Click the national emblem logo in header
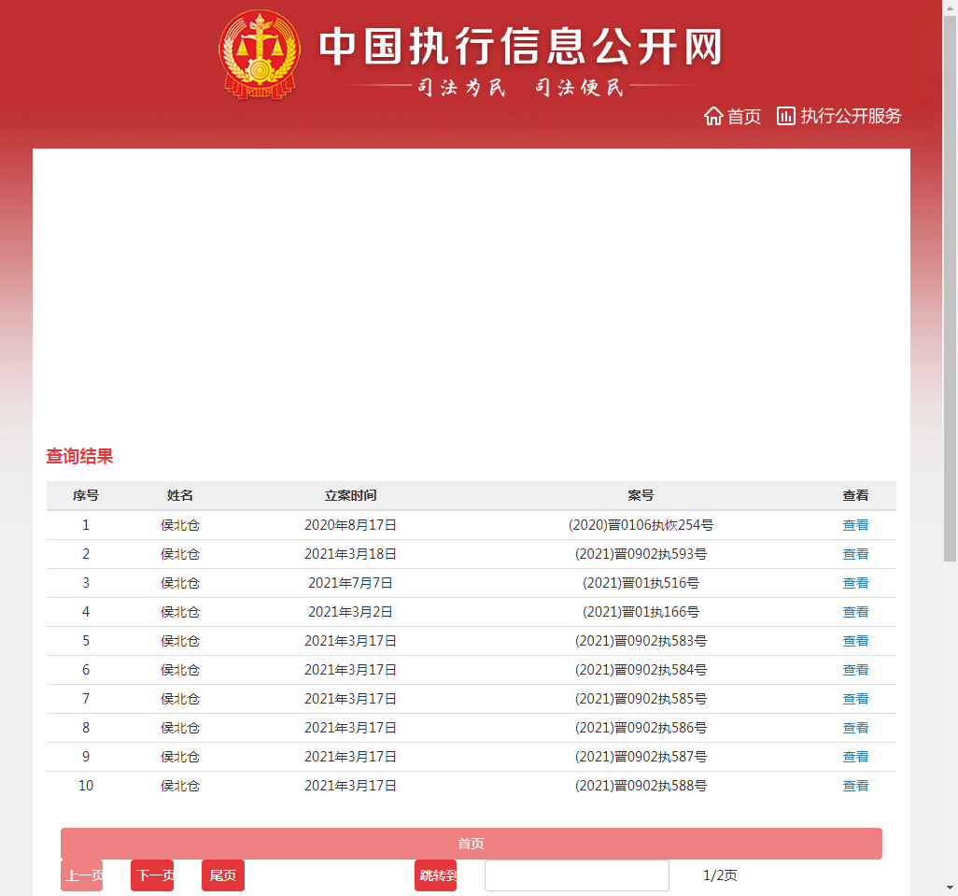The width and height of the screenshot is (958, 896). 259,53
